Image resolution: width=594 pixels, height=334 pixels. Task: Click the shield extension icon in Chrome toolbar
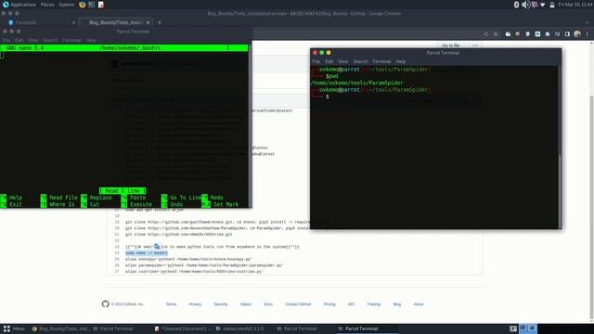pyautogui.click(x=527, y=34)
